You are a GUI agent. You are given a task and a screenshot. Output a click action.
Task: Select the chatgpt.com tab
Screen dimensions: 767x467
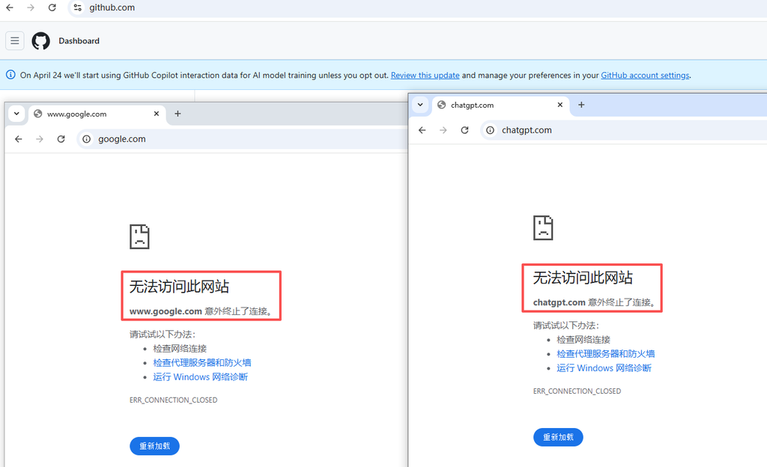point(500,105)
